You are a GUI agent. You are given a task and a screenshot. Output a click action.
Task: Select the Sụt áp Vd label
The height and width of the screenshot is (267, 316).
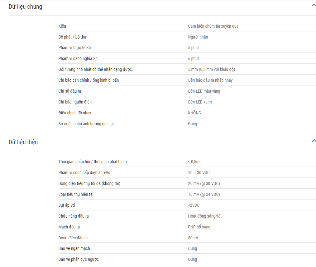(66, 205)
